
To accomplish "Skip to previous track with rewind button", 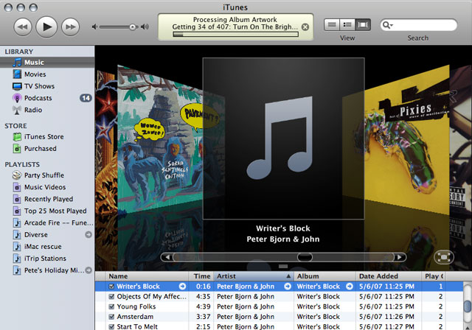I will click(23, 27).
